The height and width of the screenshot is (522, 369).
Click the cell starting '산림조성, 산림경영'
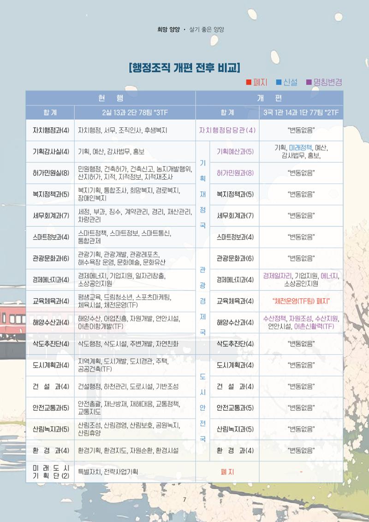(x=135, y=429)
